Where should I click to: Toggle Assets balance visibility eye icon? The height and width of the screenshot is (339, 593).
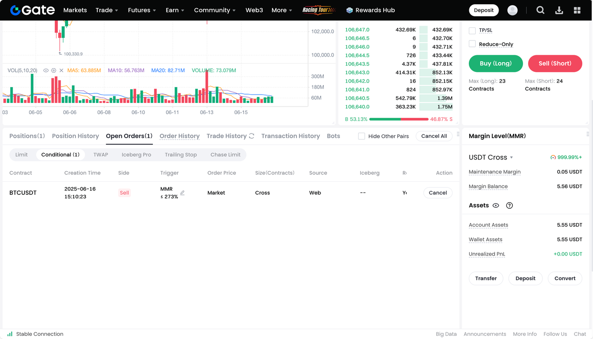(x=496, y=205)
